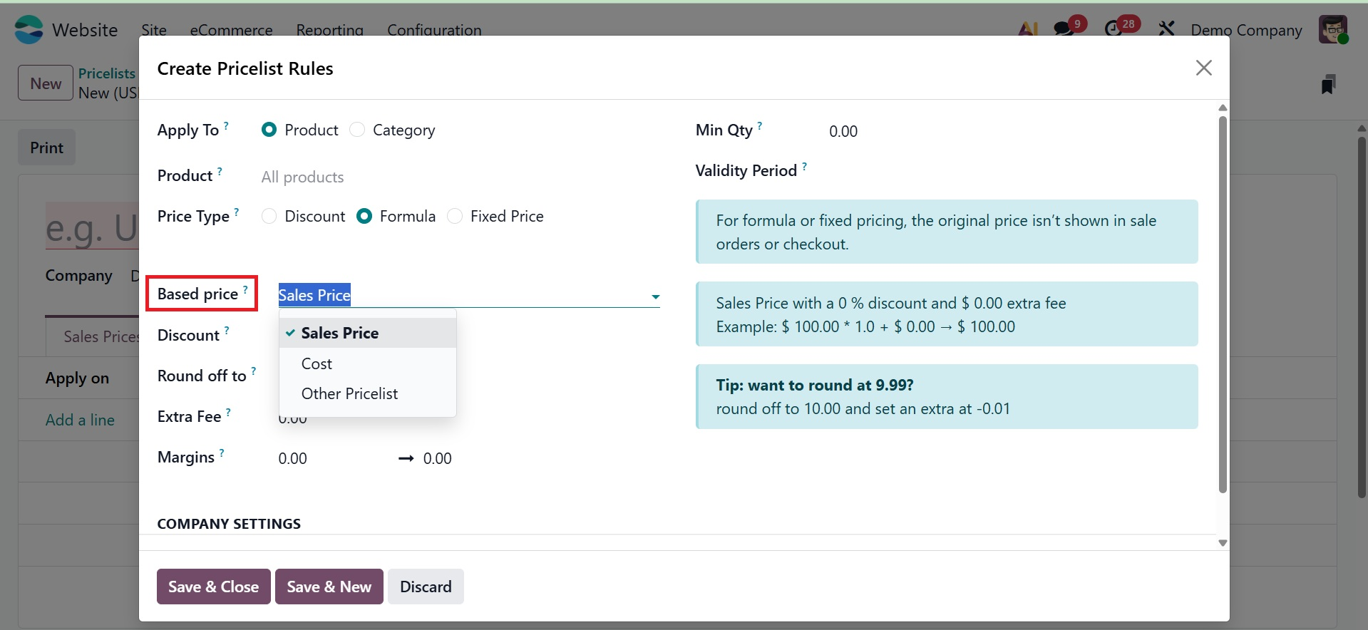Screen dimensions: 1368x630
Task: Show the Extra Fee help tooltip
Action: coord(228,412)
